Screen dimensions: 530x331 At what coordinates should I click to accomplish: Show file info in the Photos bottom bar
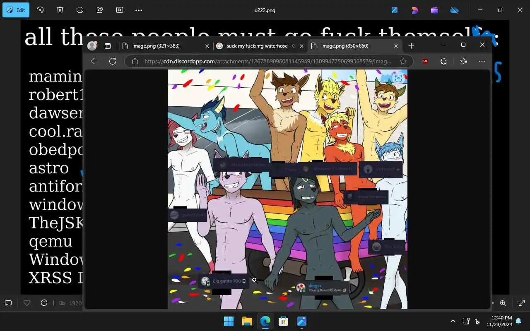(44, 303)
